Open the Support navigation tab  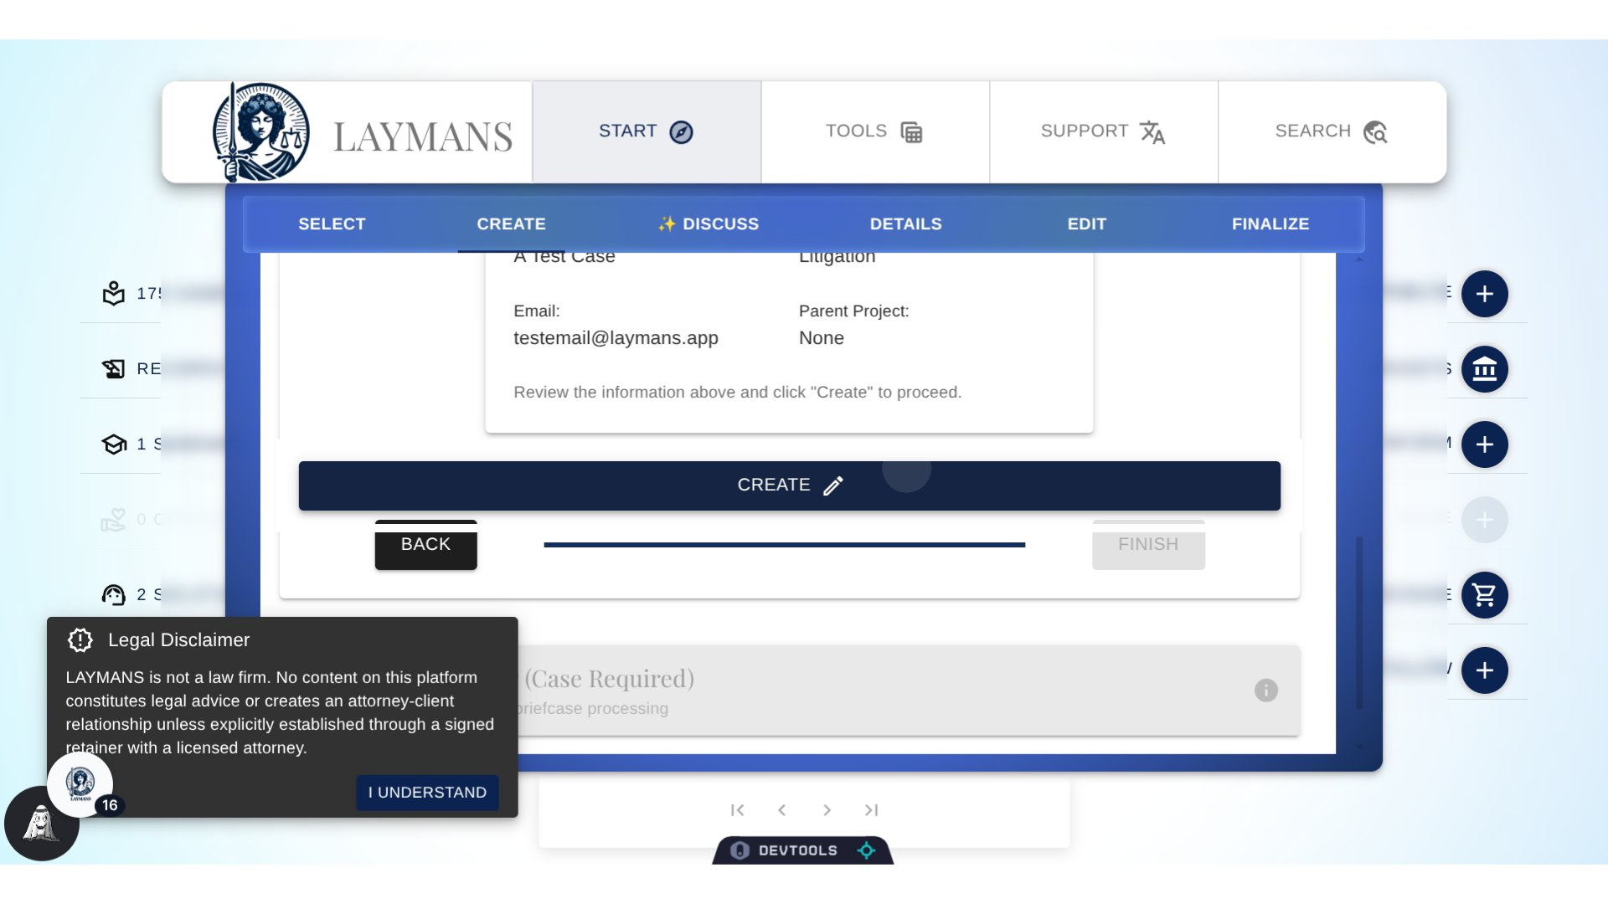click(1103, 132)
